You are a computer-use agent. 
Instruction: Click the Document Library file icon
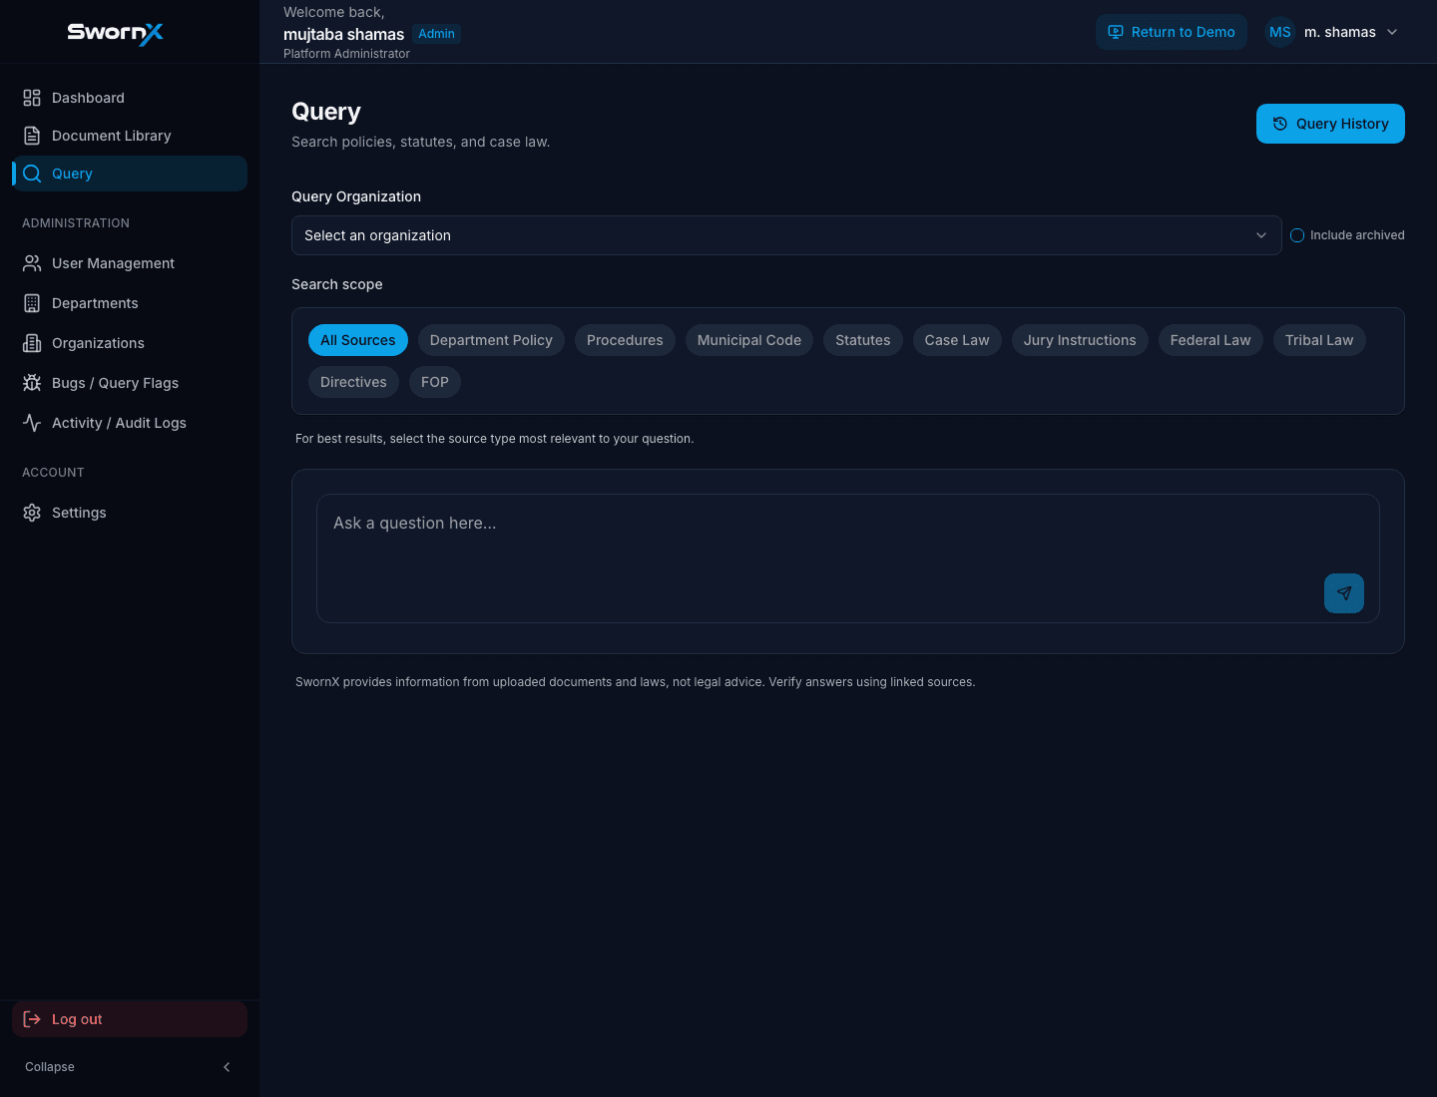(32, 136)
